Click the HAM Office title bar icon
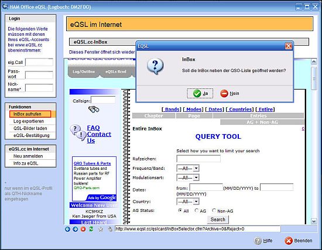The width and height of the screenshot is (322, 250). point(5,6)
